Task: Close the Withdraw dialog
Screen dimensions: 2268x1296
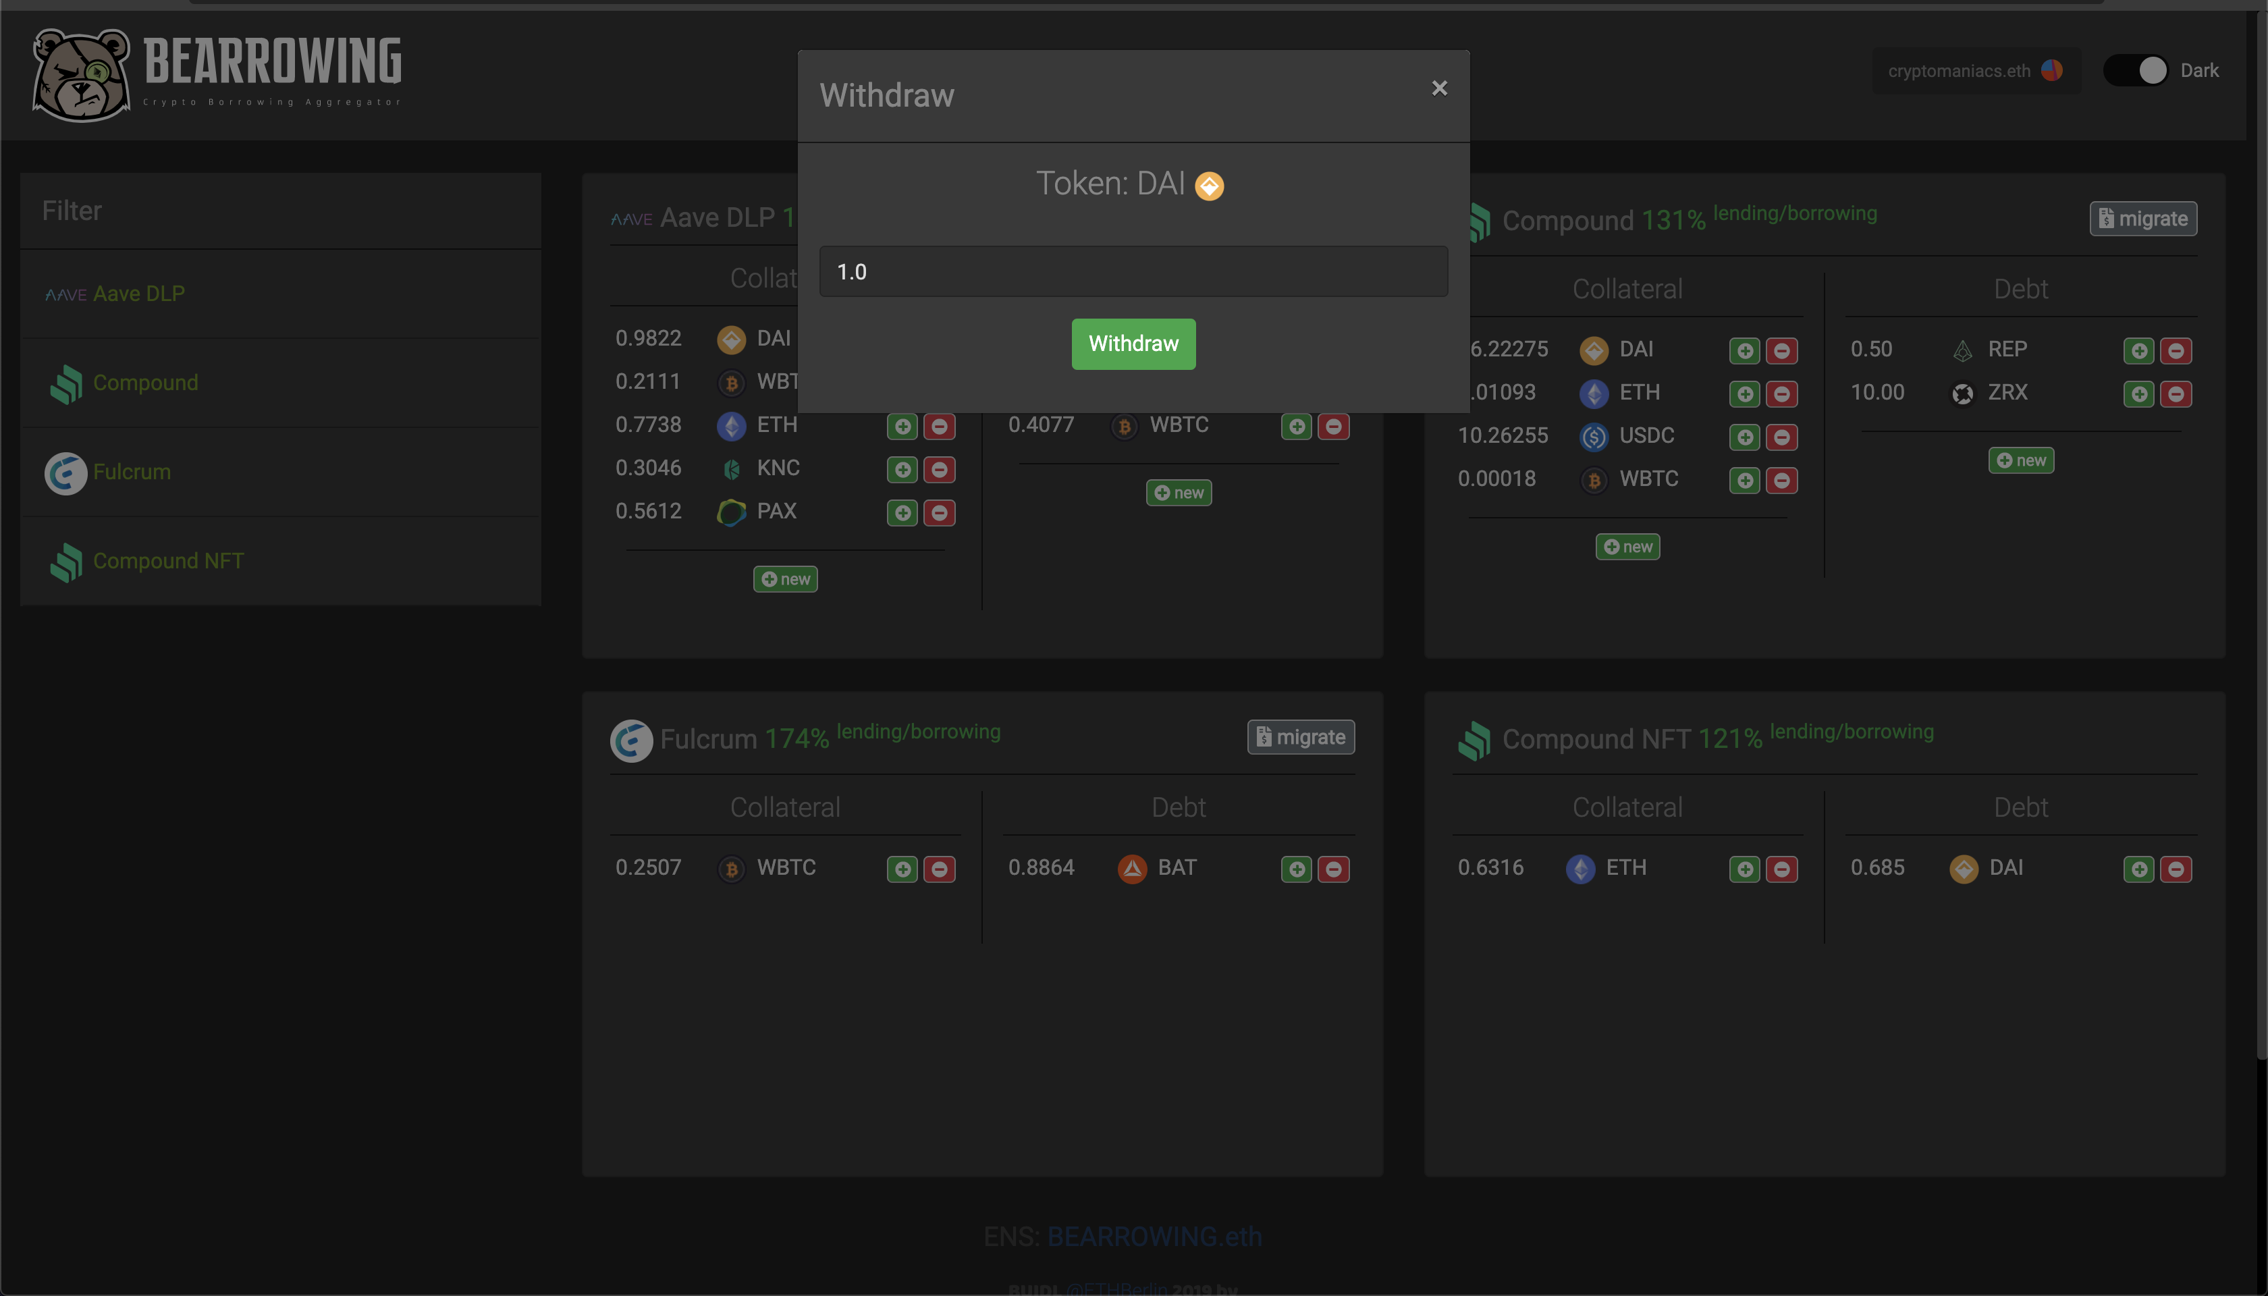Action: [x=1438, y=88]
